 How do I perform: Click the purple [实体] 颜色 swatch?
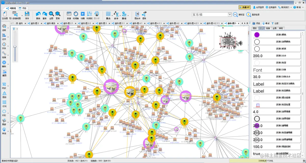click(257, 35)
